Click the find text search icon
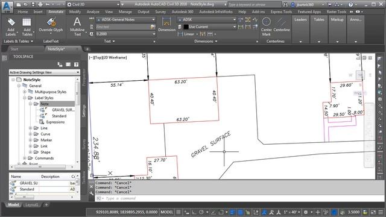This screenshot has width=386, height=217. coord(153,27)
